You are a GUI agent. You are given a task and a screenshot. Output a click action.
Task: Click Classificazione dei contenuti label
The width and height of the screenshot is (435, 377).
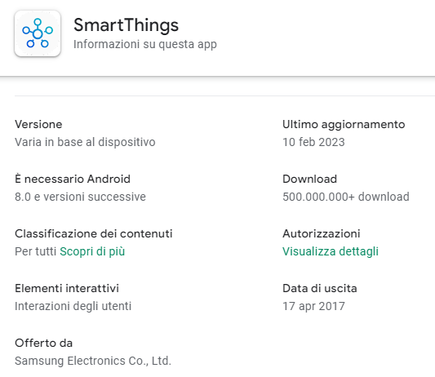click(x=94, y=233)
